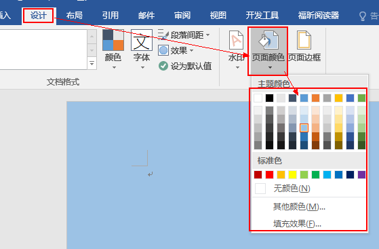
Task: Click the 效果 effects icon
Action: coord(163,51)
